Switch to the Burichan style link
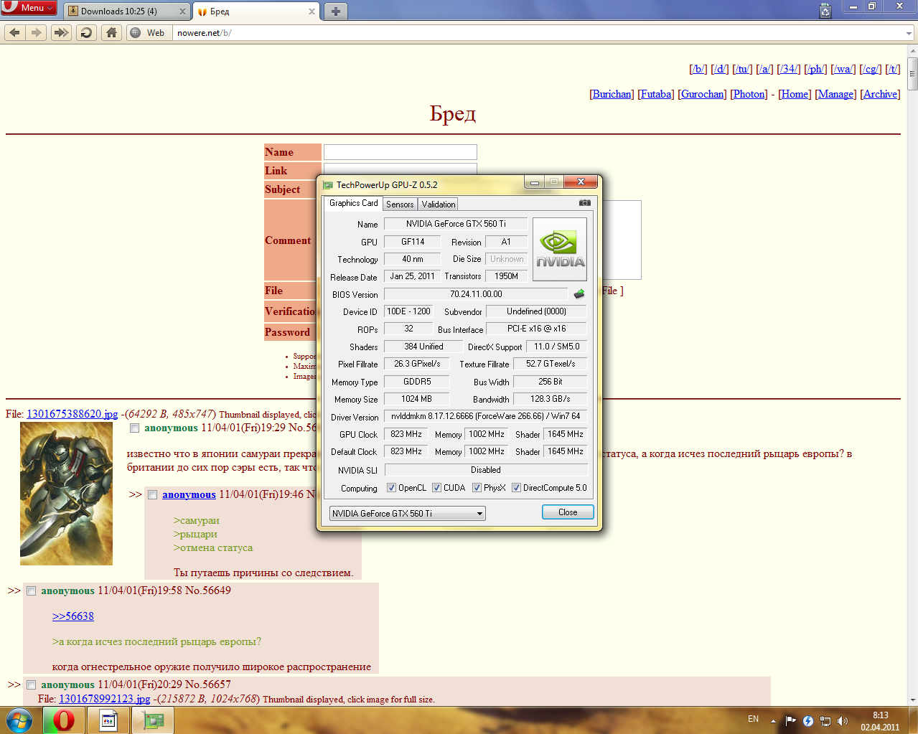This screenshot has height=734, width=918. (612, 94)
